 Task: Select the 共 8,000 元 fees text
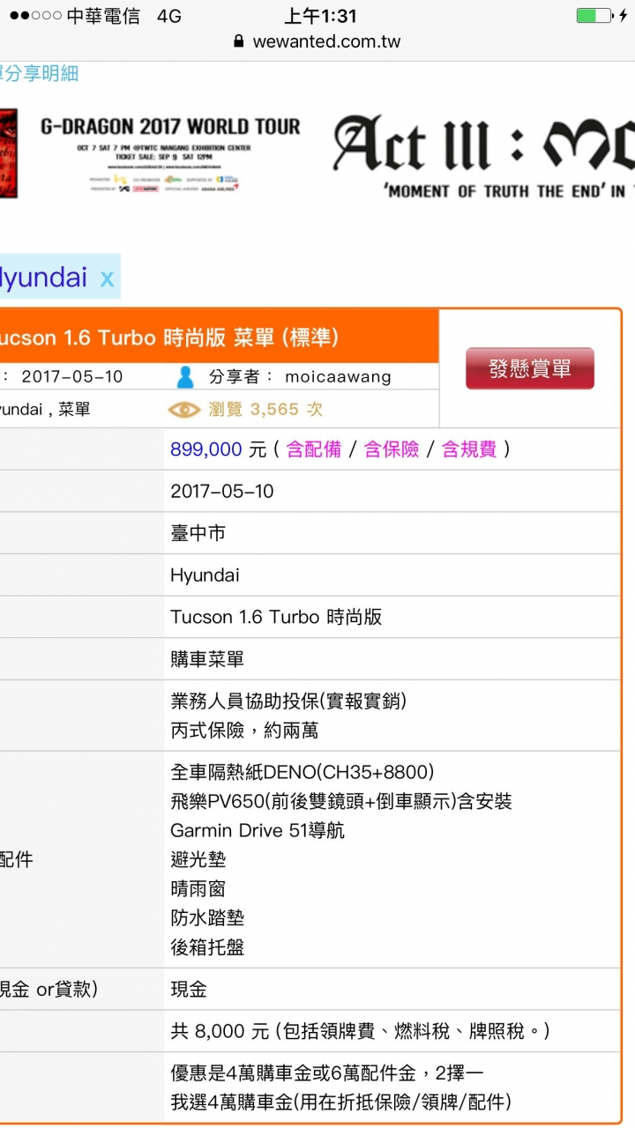click(x=361, y=1031)
